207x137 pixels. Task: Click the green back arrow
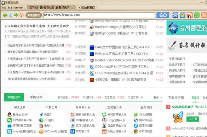pyautogui.click(x=5, y=15)
